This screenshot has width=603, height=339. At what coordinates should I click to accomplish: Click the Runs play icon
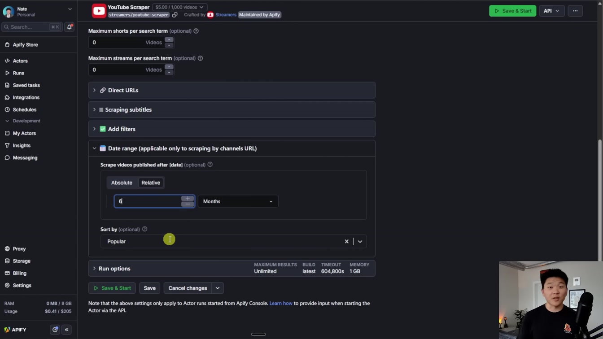click(7, 73)
